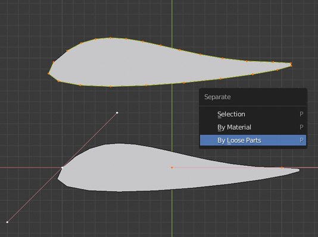Click the white curve handle above the lower airfoil
This screenshot has width=318, height=237.
pyautogui.click(x=117, y=113)
